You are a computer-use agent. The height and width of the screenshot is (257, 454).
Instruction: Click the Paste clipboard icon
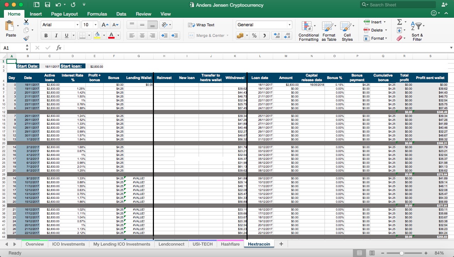click(9, 26)
